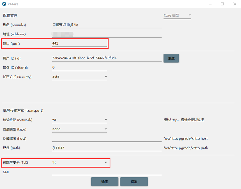Open the 传输层安全 (TLS) dropdown

click(x=79, y=163)
